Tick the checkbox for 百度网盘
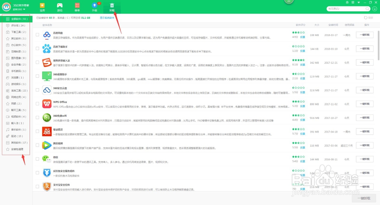This screenshot has width=380, height=205. [37, 34]
